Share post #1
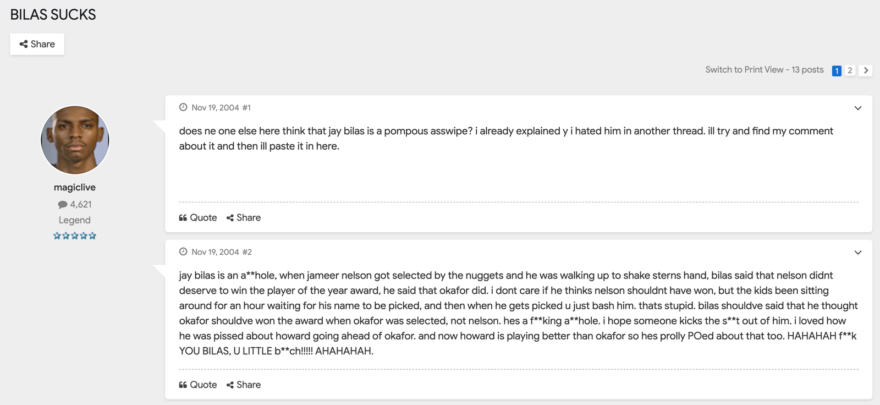This screenshot has height=405, width=880. tap(244, 218)
